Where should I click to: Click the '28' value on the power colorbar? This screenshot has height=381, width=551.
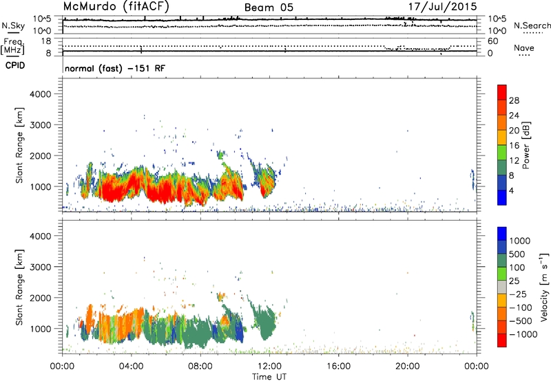pyautogui.click(x=514, y=100)
